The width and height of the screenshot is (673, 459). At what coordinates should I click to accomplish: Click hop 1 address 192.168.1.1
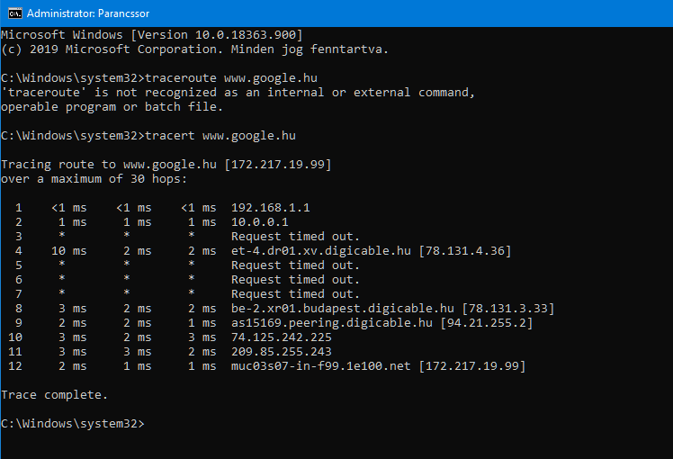[x=271, y=207]
